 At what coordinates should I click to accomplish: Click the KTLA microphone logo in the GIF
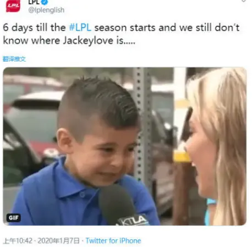point(133,220)
